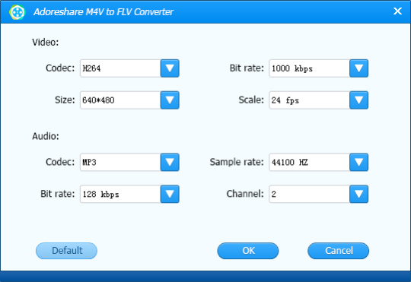Screen dimensions: 411x282
Task: Click the H264 video codec field
Action: point(120,68)
